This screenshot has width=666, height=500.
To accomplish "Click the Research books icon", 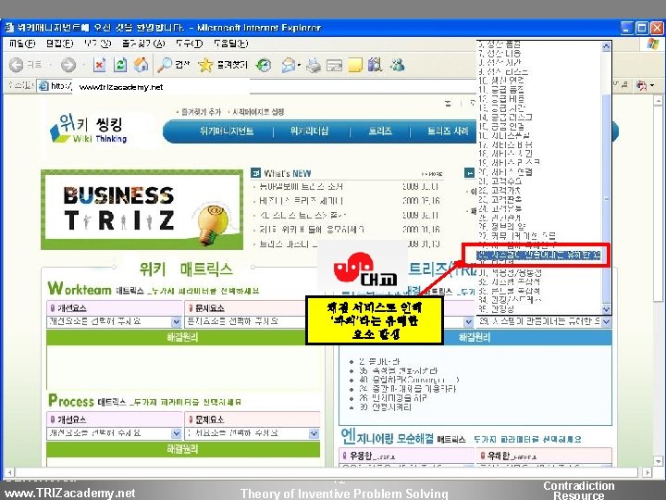I will coord(376,65).
